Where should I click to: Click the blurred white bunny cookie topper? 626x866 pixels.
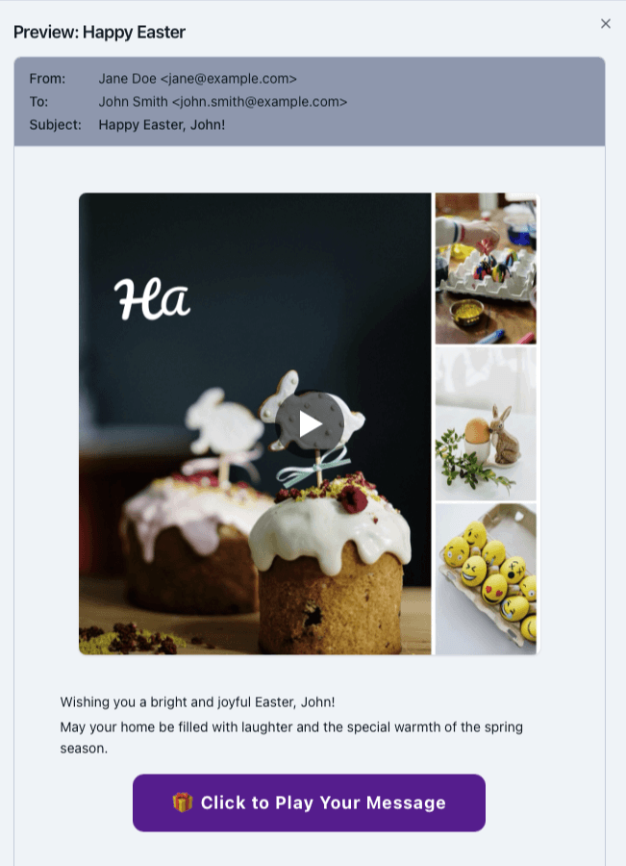click(x=223, y=423)
